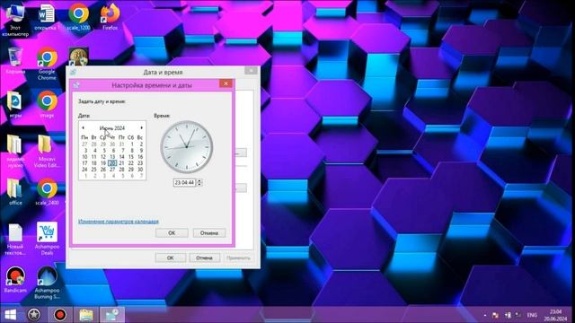This screenshot has height=323, width=575.
Task: Select June 20 in the calendar
Action: pos(112,163)
